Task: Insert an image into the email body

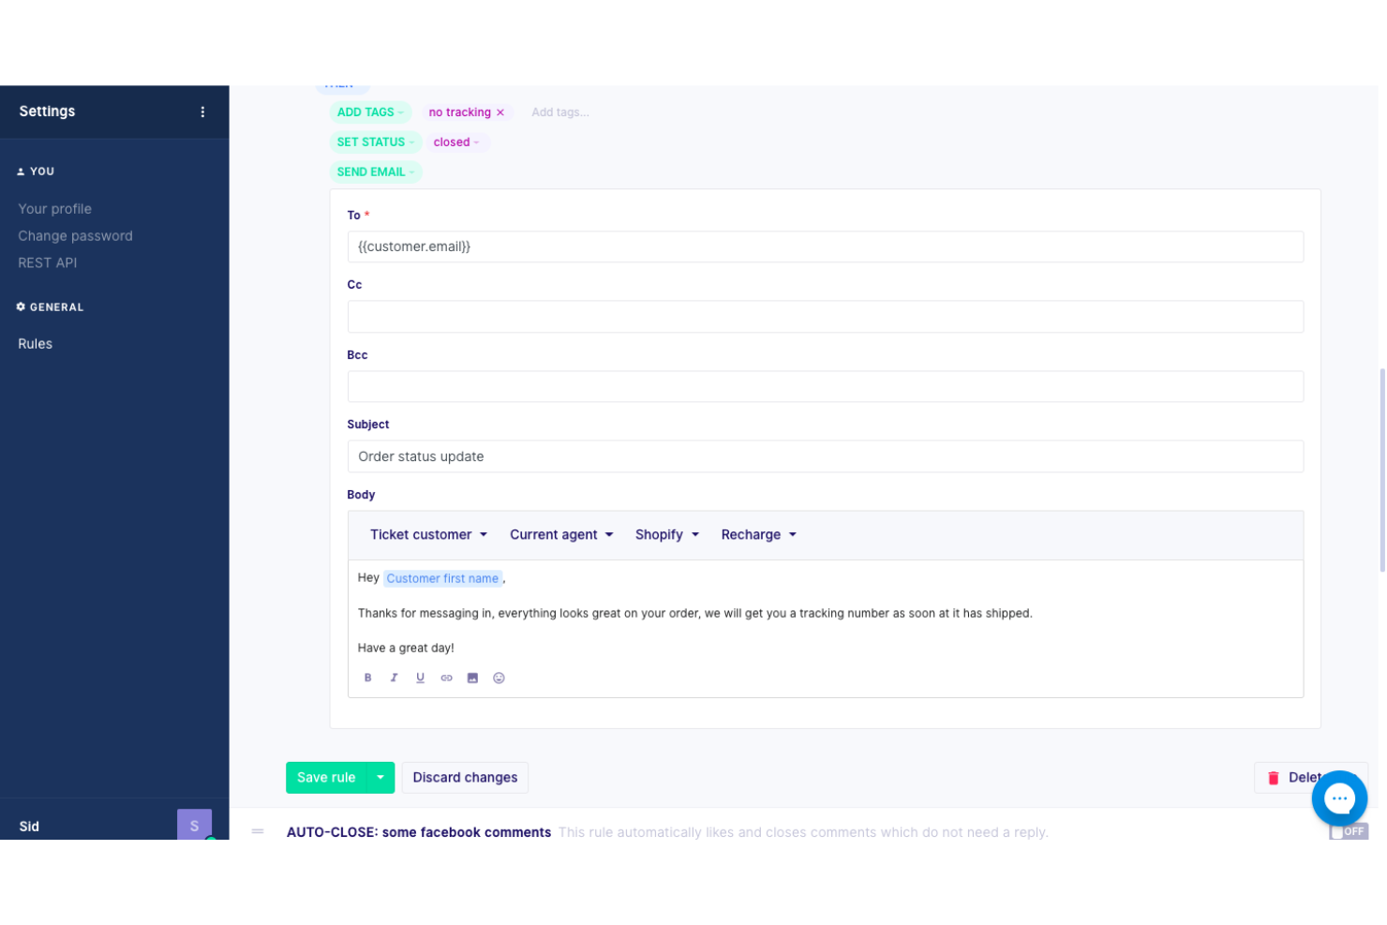Action: pos(472,678)
